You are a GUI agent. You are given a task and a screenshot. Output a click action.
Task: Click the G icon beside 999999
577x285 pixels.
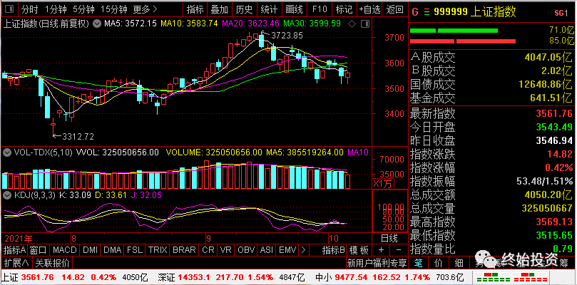(415, 12)
